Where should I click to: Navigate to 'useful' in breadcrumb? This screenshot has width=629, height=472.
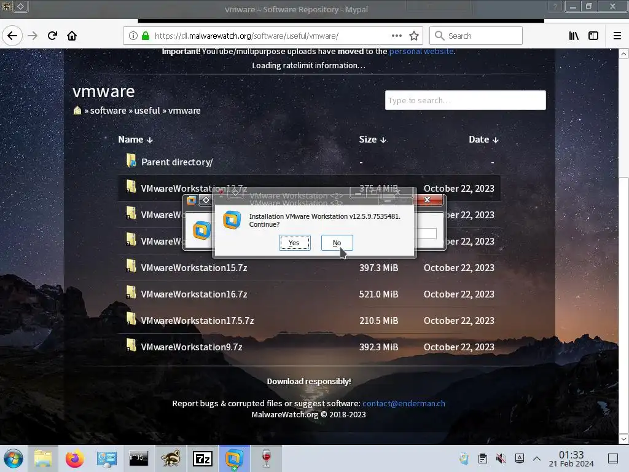coord(147,111)
